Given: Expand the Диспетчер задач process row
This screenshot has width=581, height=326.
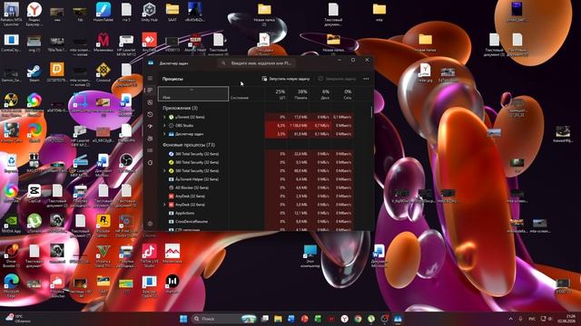Looking at the screenshot, I should pos(164,134).
